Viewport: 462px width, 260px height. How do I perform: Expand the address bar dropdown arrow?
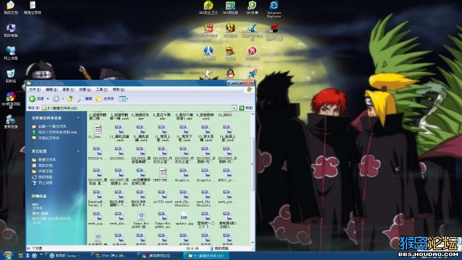pyautogui.click(x=234, y=108)
